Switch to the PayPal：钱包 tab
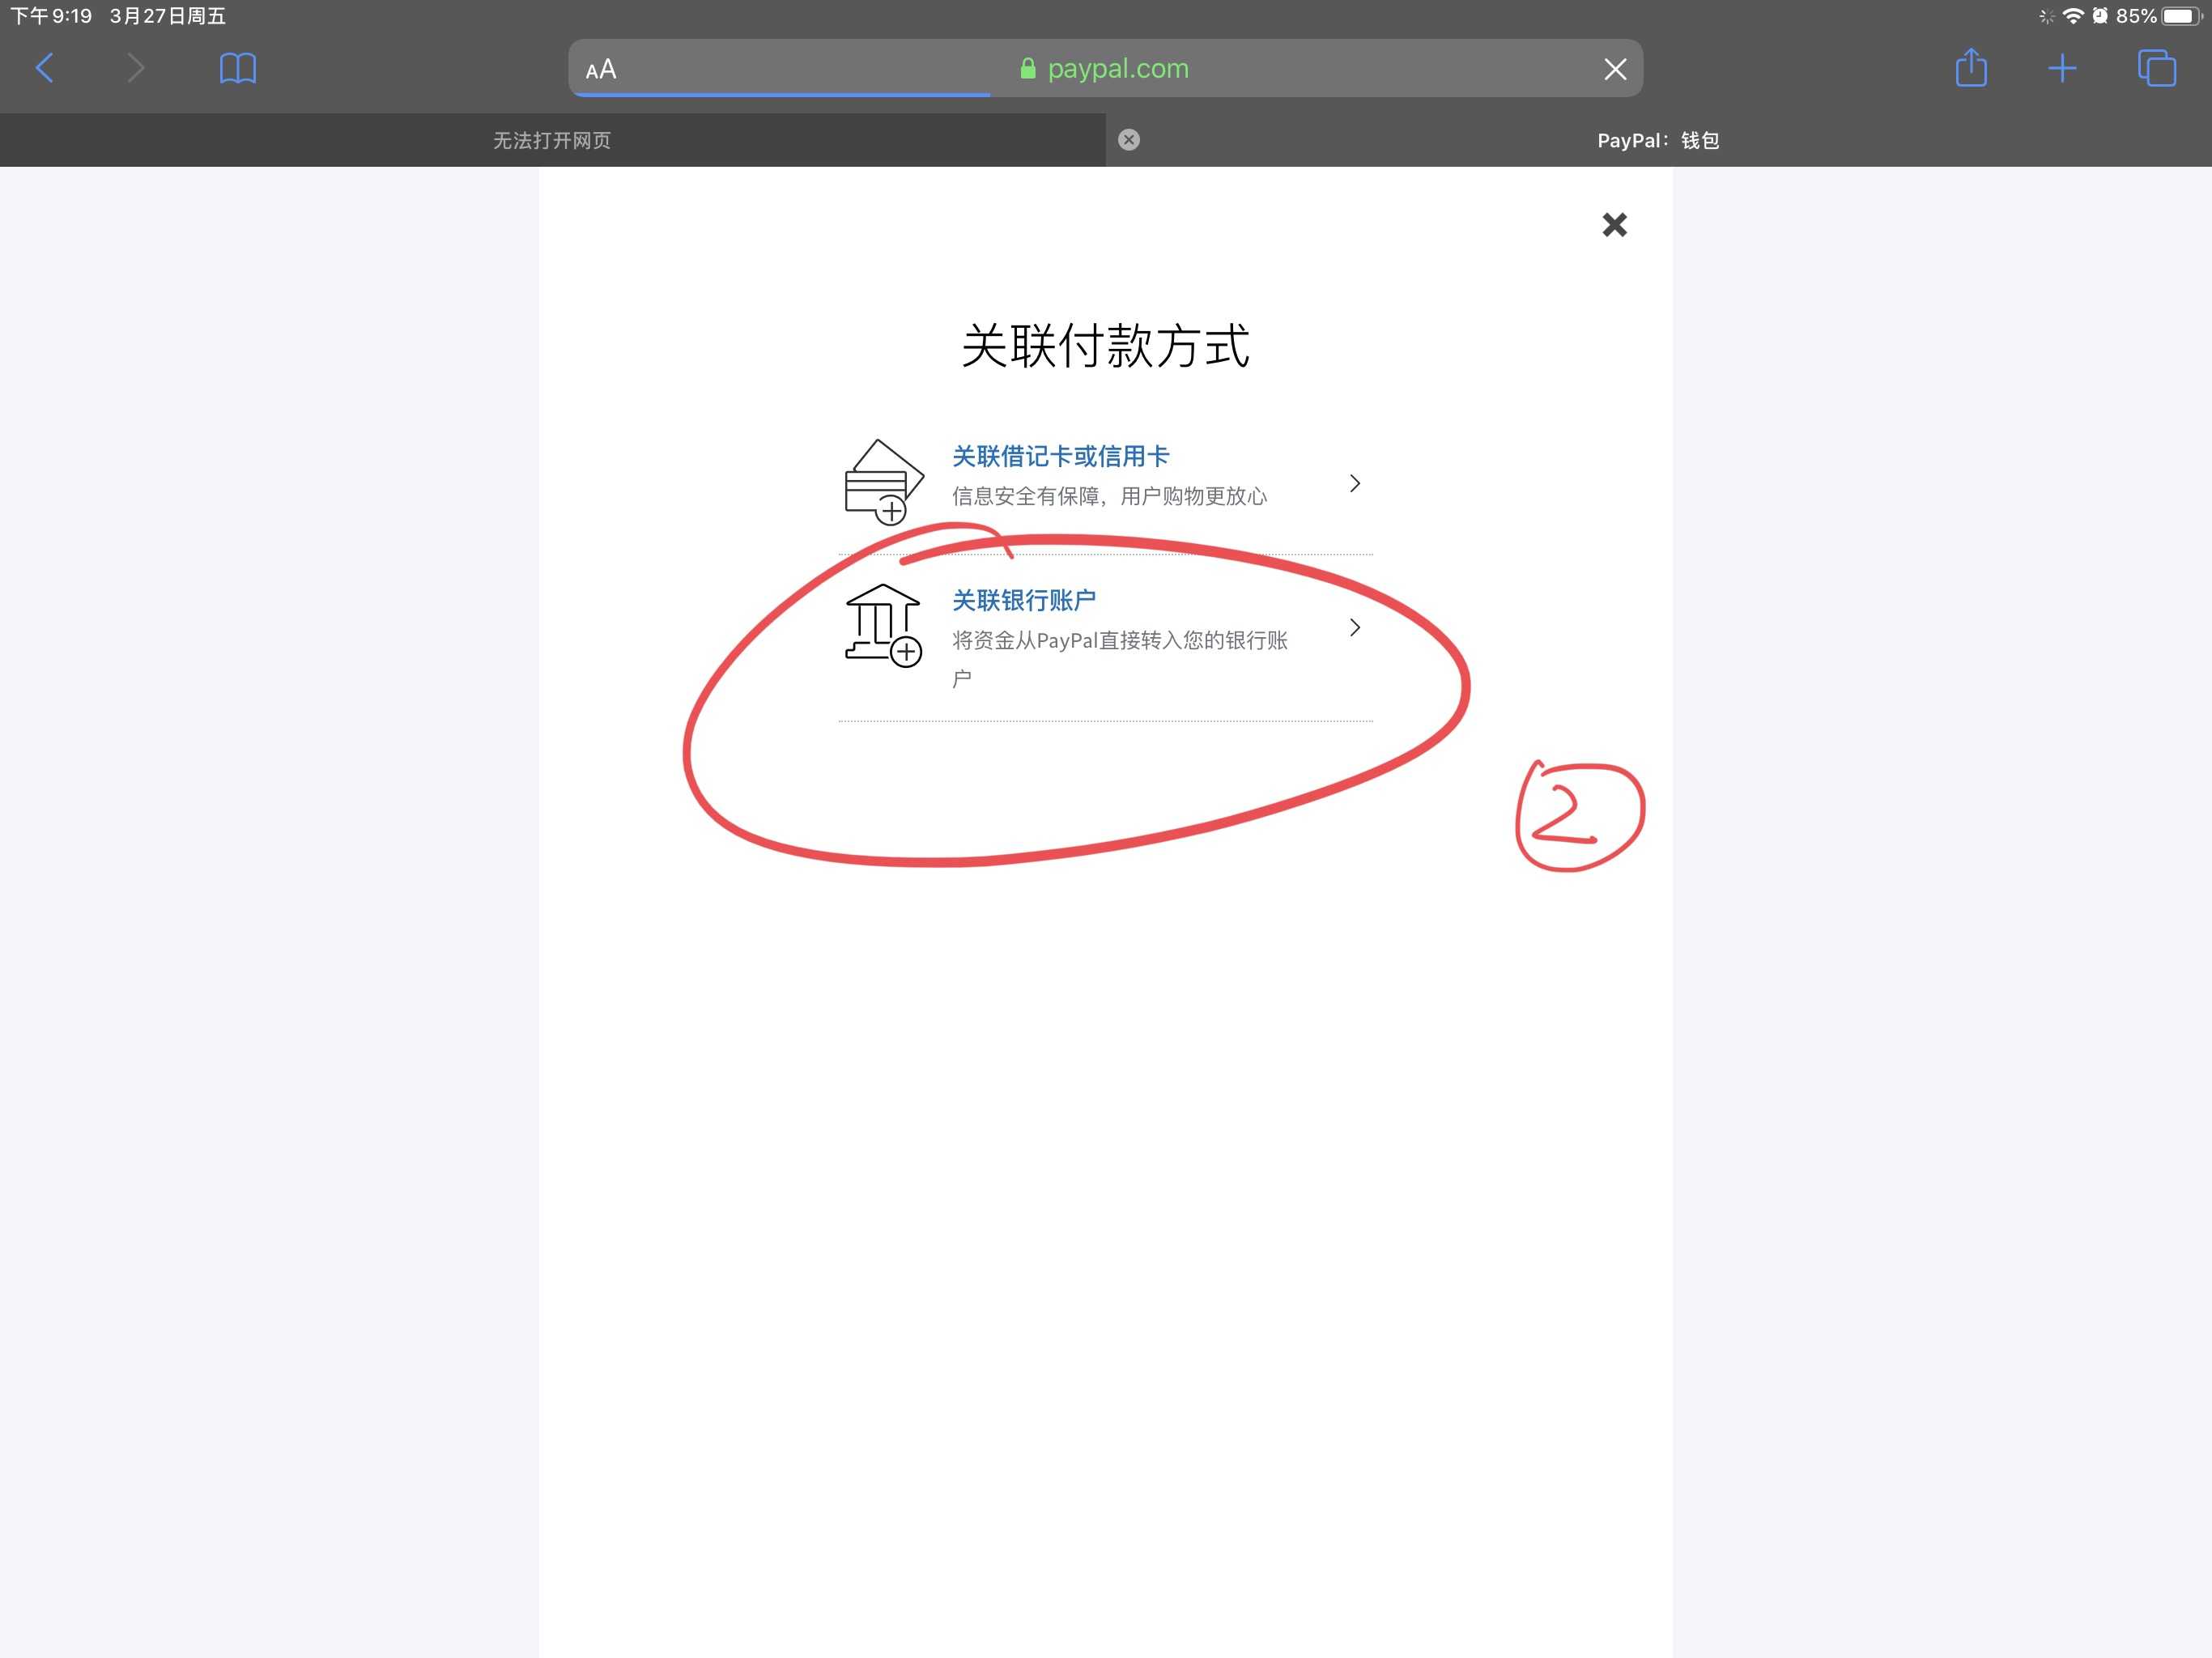This screenshot has height=1658, width=2212. tap(1657, 140)
